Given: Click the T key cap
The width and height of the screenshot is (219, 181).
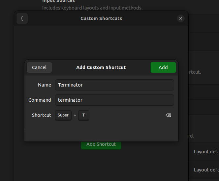Looking at the screenshot, I should (x=84, y=115).
